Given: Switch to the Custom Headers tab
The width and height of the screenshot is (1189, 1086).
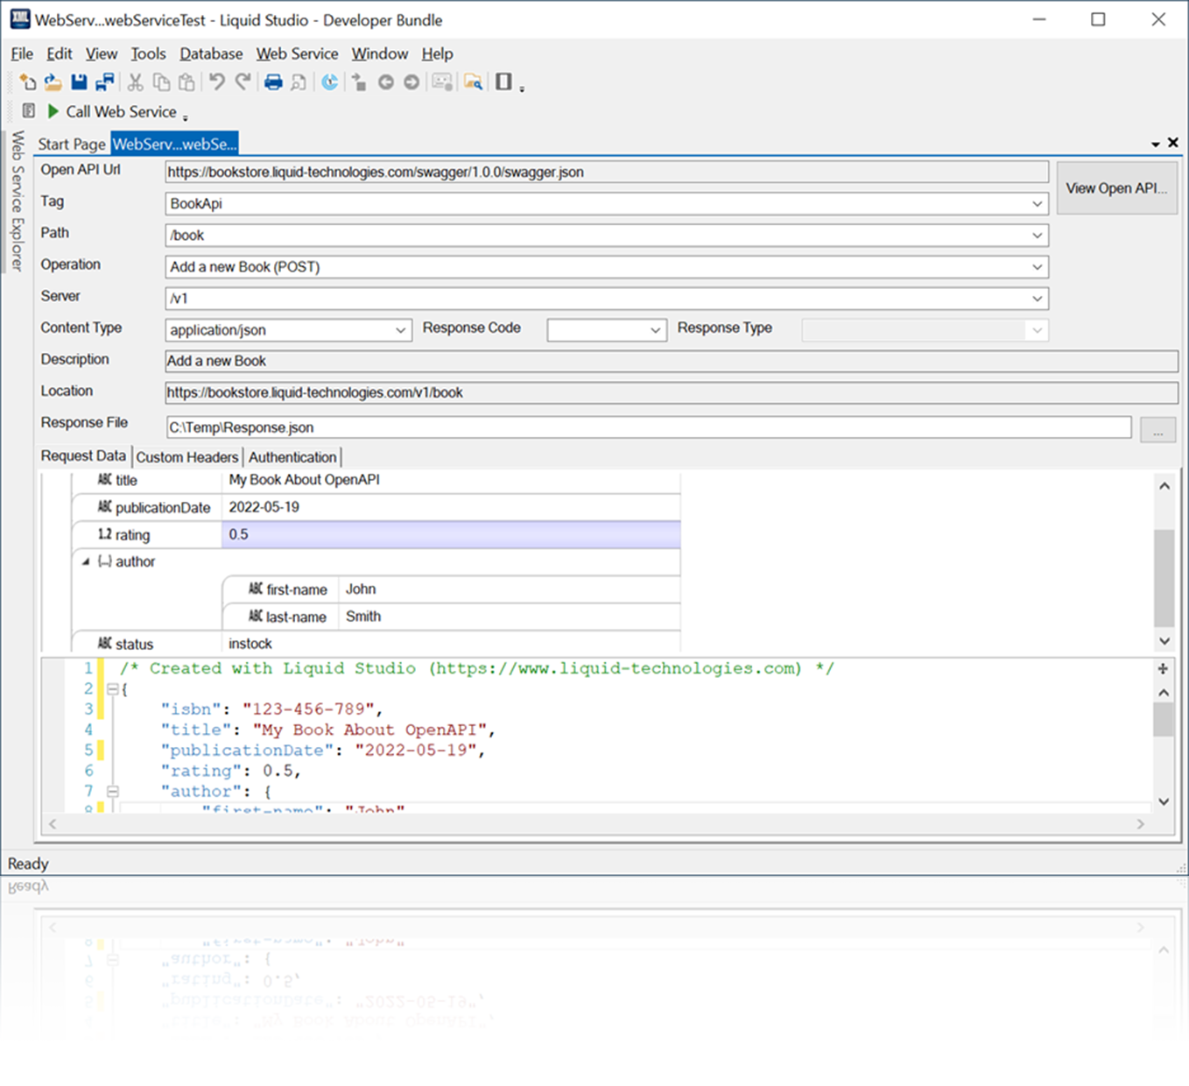Looking at the screenshot, I should [187, 457].
